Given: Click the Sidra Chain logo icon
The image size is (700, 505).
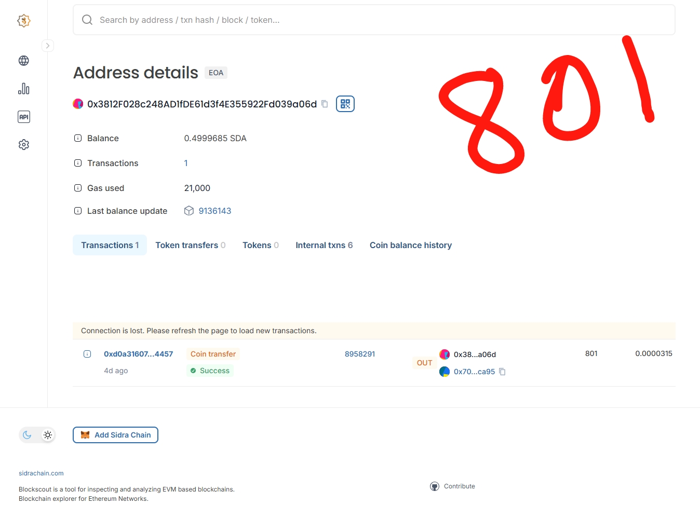Looking at the screenshot, I should click(x=24, y=21).
